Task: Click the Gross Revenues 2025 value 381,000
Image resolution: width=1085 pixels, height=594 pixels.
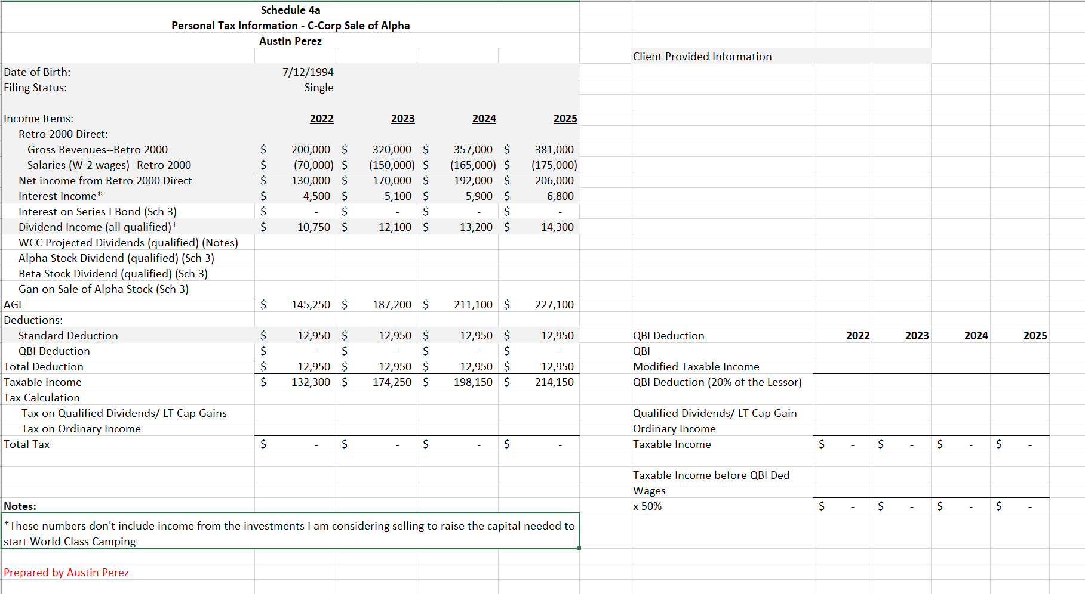Action: coord(554,149)
